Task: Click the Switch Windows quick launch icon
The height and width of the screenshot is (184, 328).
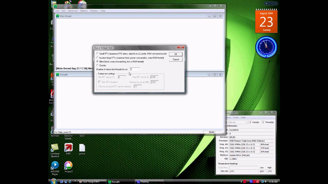Action: pos(66,182)
